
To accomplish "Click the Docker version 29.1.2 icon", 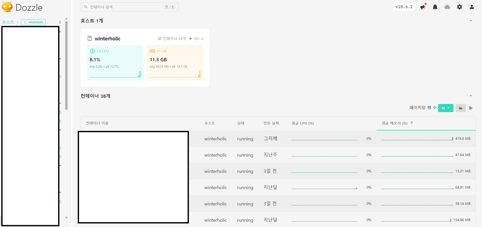I will tap(191, 38).
